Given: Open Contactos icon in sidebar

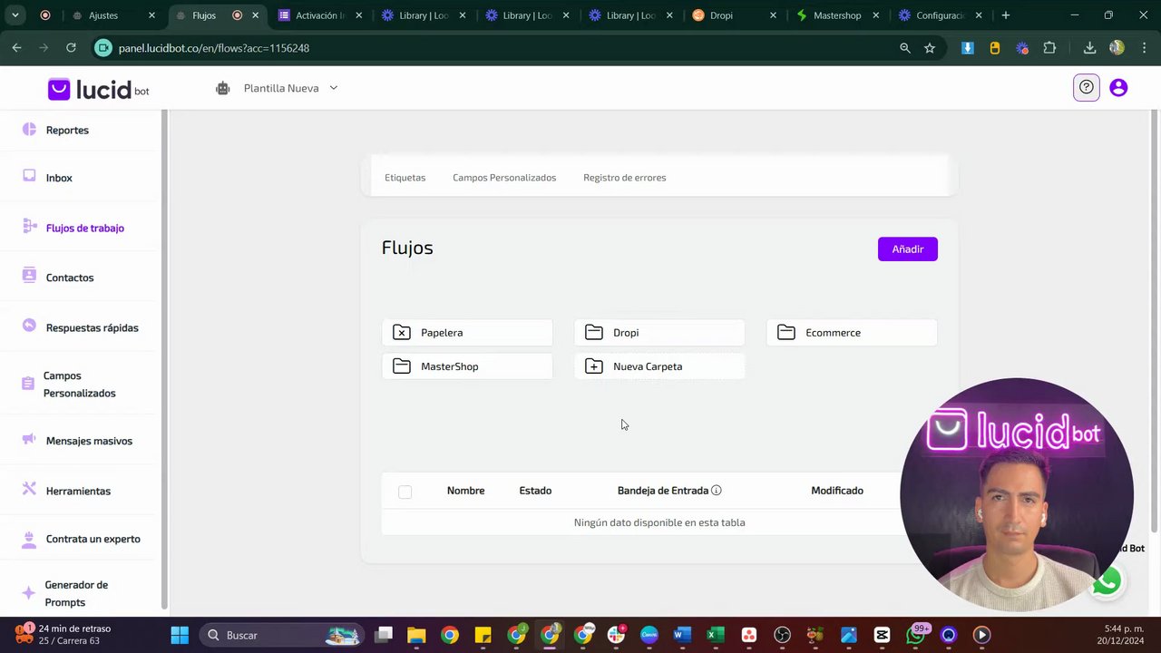Looking at the screenshot, I should point(29,276).
